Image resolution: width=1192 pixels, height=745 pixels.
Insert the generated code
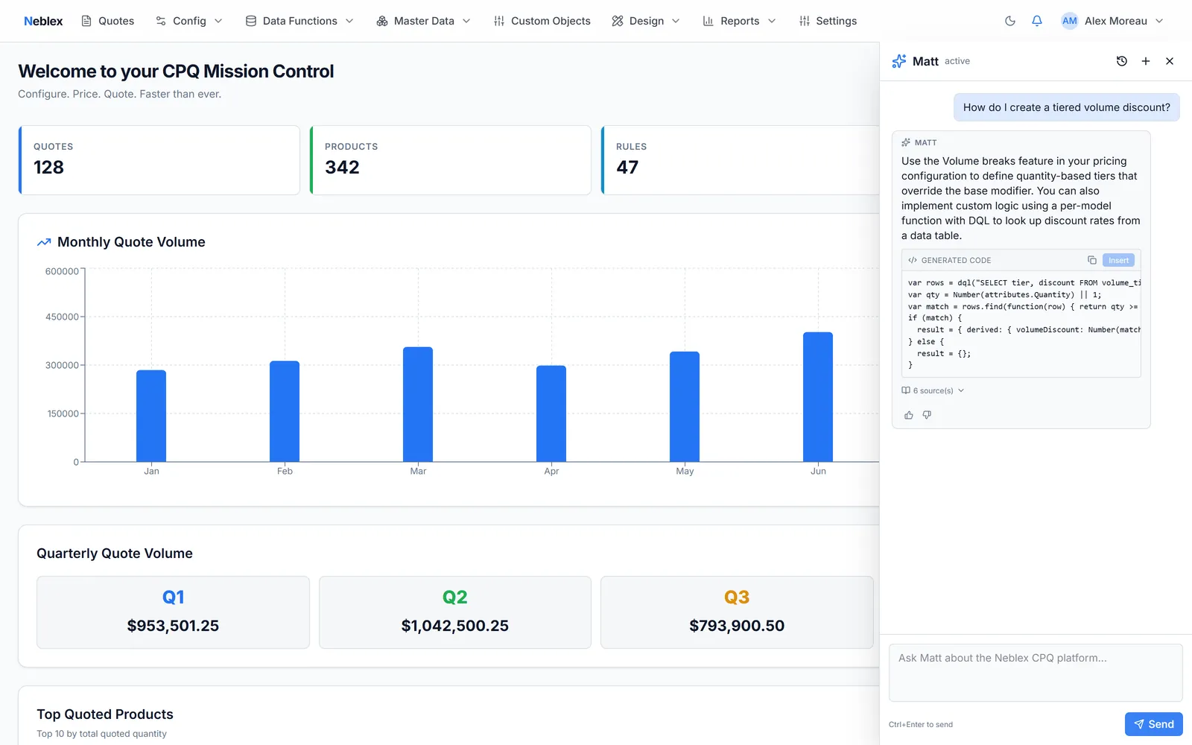tap(1118, 260)
